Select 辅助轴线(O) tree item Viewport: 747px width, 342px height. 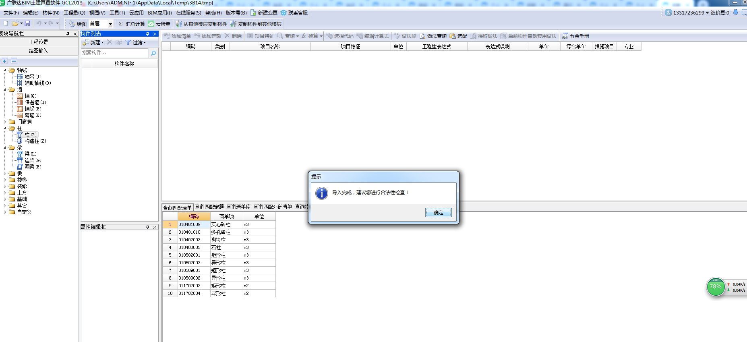pos(37,83)
